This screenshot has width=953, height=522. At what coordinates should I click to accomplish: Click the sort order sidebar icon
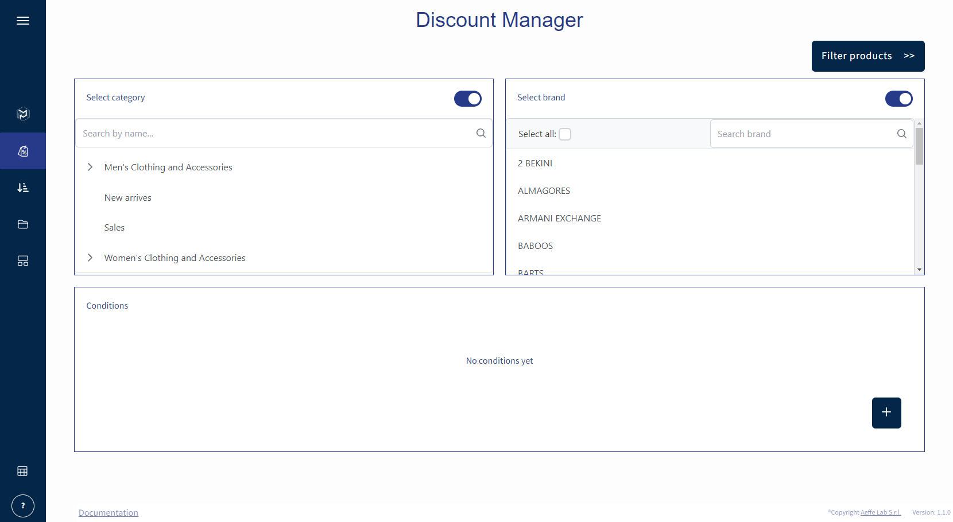(x=23, y=188)
